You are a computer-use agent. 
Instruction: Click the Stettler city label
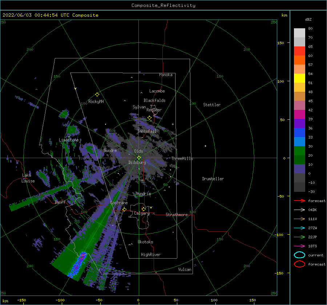tap(212, 105)
